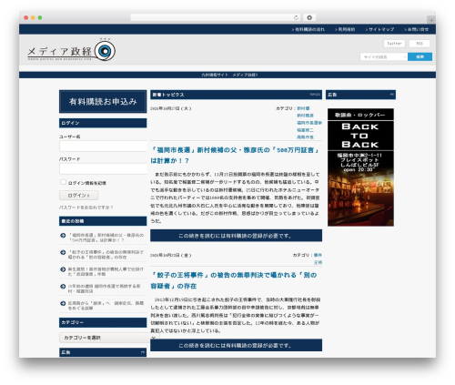This screenshot has width=455, height=385.
Task: Click the Back to Back bar advertisement
Action: (x=360, y=167)
